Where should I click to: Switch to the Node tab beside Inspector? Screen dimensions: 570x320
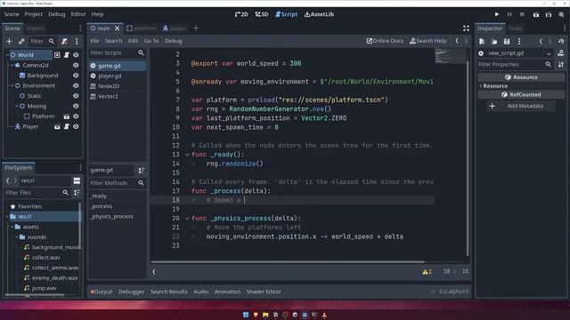[x=515, y=28]
